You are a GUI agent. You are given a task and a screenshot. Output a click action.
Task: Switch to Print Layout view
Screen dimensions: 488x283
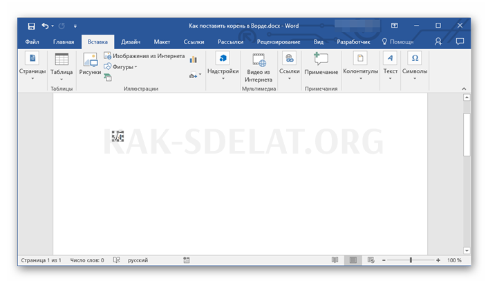[x=353, y=260]
